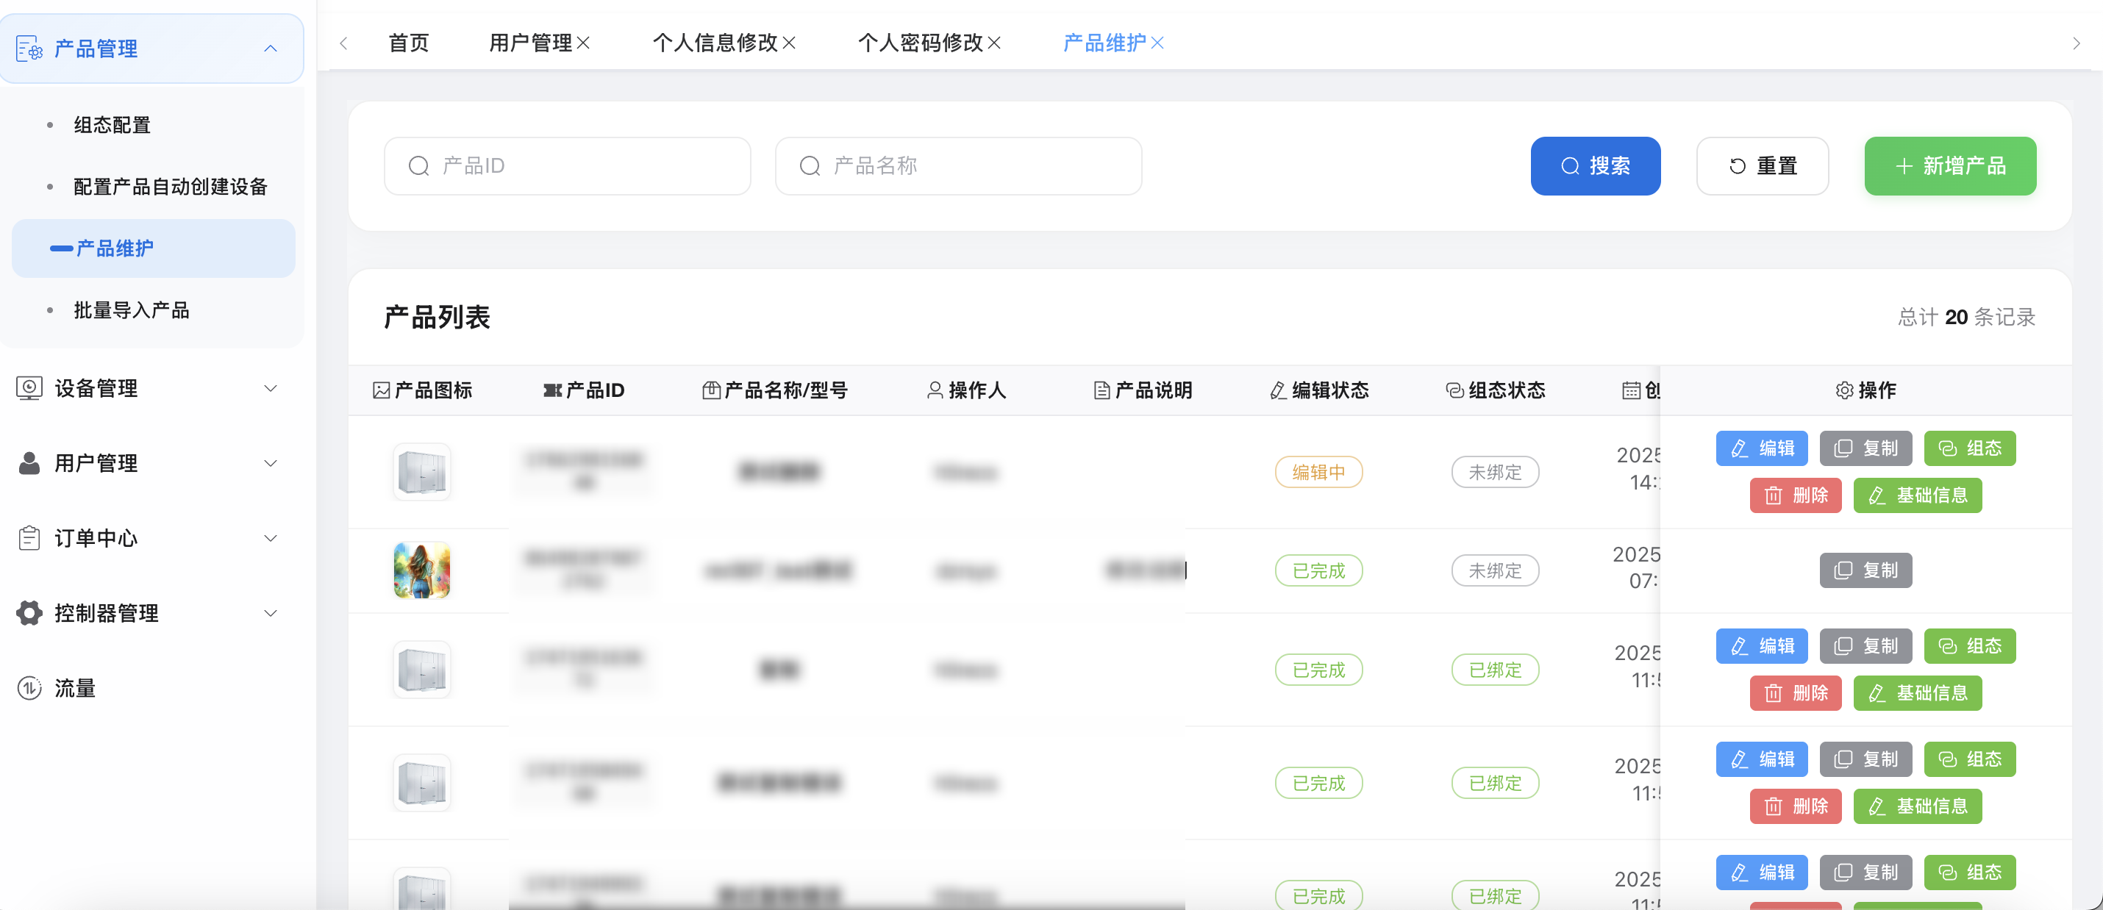Click the 设备管理 monitor icon in sidebar
Screen dimensions: 2103x910
tap(28, 387)
